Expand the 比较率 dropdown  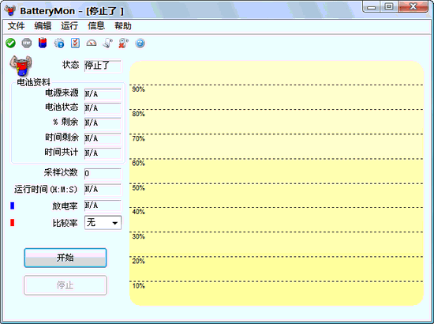(x=103, y=223)
